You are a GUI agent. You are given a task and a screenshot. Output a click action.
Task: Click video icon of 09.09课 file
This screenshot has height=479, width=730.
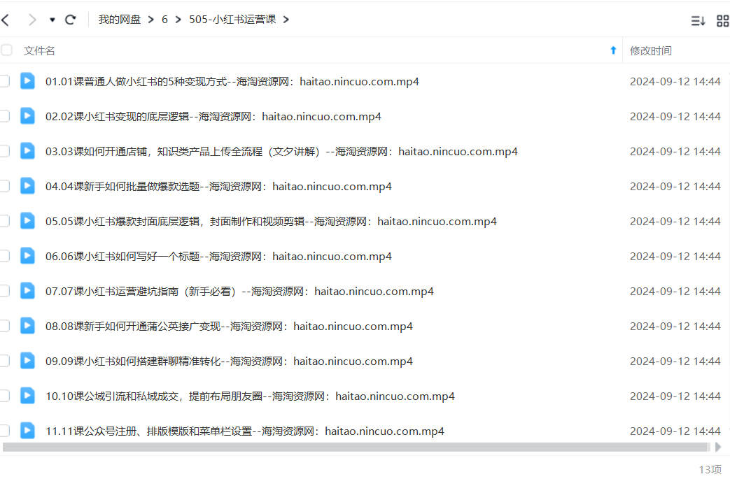[x=27, y=360]
